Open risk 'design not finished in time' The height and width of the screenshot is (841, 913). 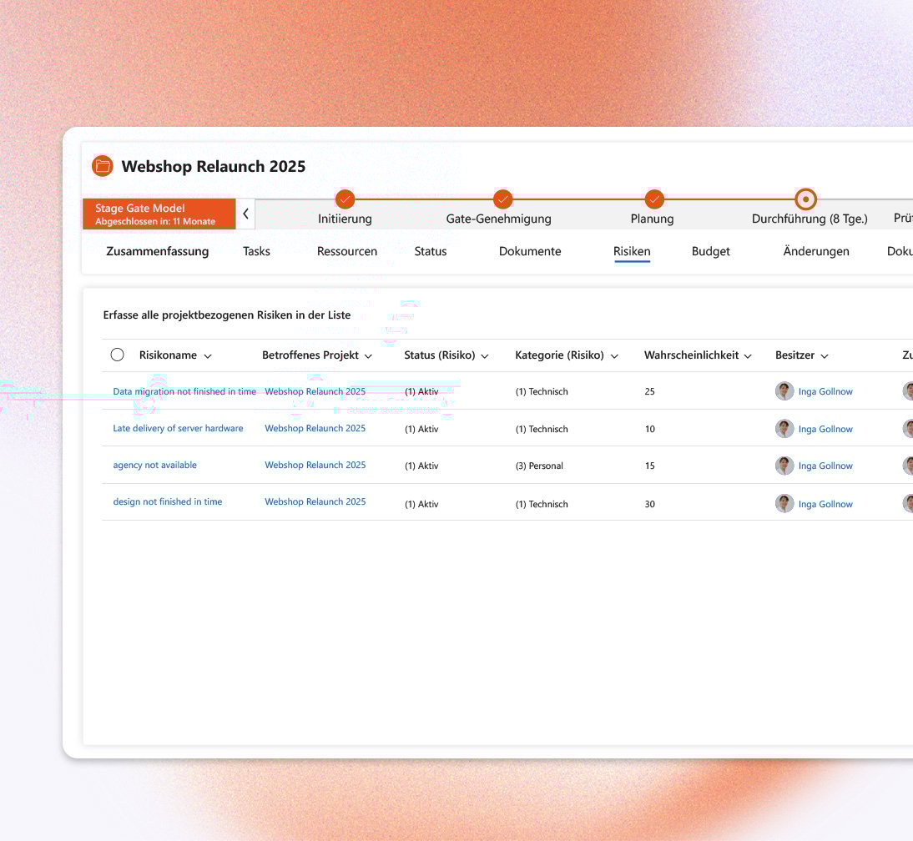click(x=168, y=501)
